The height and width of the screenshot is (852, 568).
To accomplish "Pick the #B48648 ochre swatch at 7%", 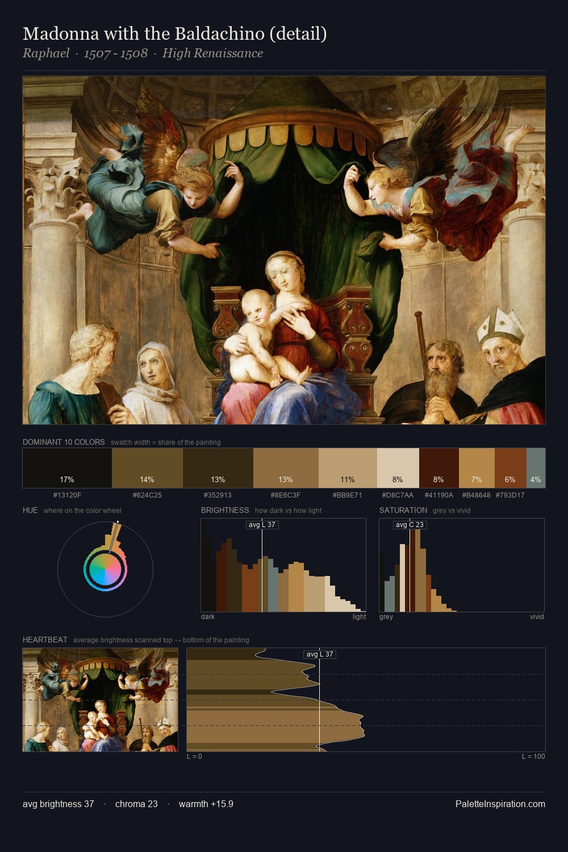I will [477, 468].
